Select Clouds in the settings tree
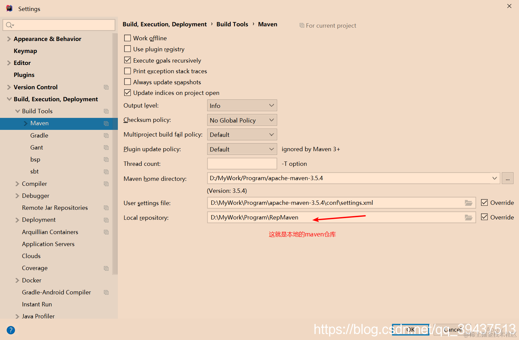 click(x=31, y=256)
